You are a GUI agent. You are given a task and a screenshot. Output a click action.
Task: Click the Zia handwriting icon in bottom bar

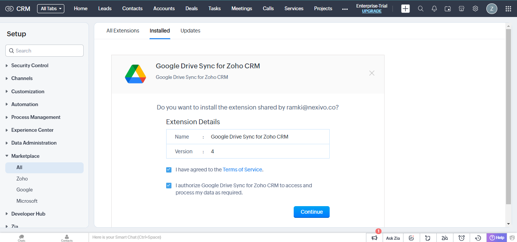click(x=445, y=238)
